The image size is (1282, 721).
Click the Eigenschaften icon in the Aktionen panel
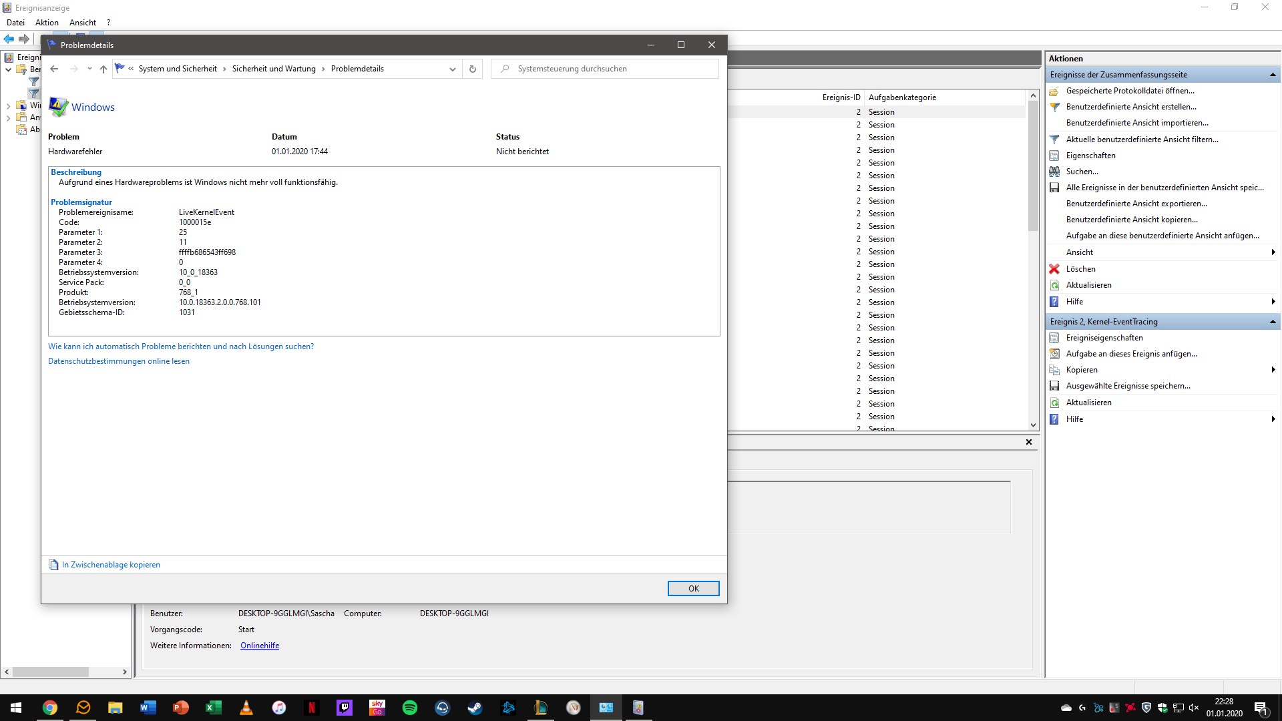1054,156
